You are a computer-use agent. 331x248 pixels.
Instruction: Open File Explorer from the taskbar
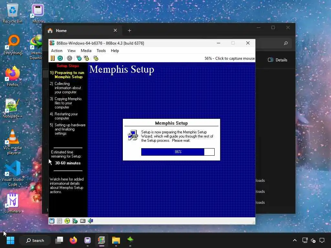[x=116, y=240]
